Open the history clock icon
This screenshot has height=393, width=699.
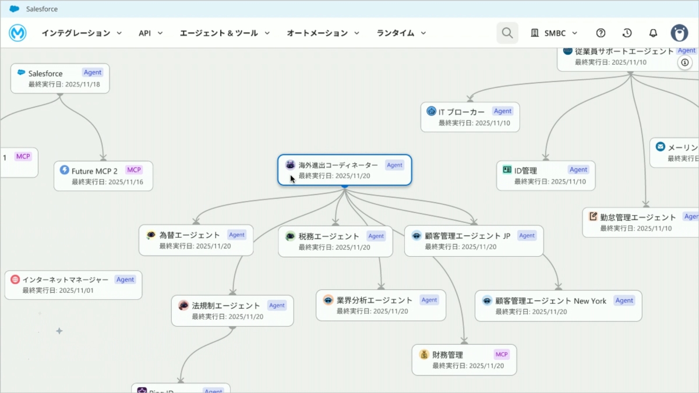[x=627, y=33]
